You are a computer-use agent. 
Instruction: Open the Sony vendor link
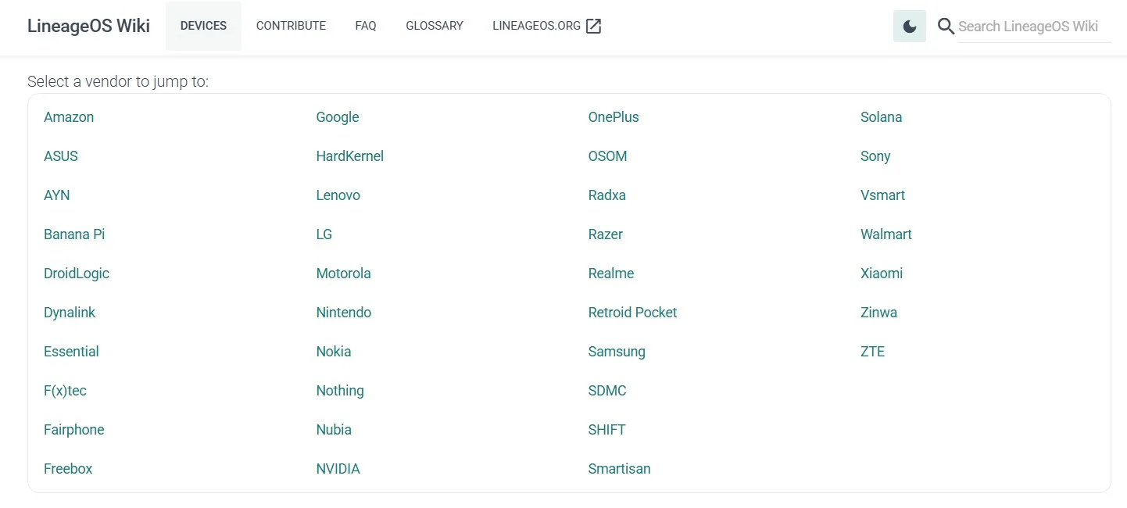tap(875, 156)
